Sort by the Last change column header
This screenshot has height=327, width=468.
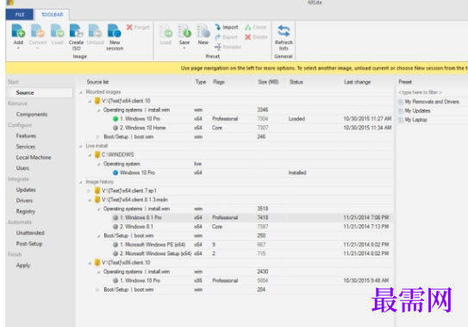click(358, 82)
